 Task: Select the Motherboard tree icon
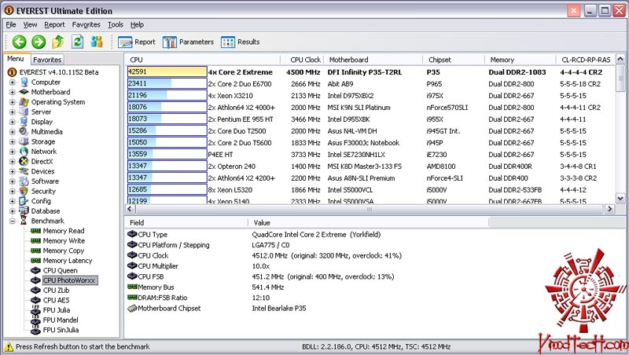pyautogui.click(x=24, y=92)
